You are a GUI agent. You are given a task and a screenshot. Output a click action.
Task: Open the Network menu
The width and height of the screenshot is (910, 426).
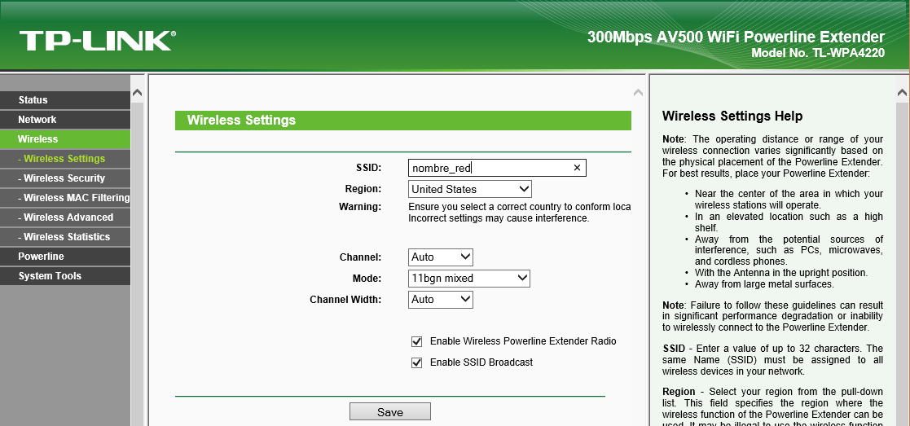pos(65,120)
